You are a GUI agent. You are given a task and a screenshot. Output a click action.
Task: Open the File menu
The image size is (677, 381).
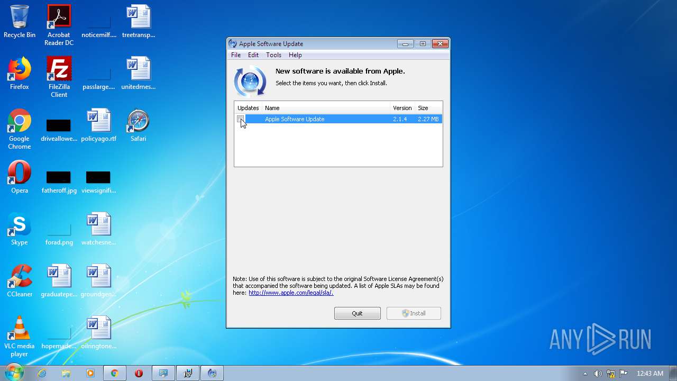click(x=236, y=55)
